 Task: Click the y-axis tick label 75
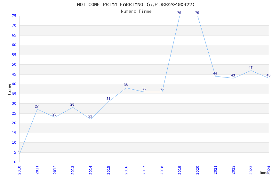click(14, 16)
